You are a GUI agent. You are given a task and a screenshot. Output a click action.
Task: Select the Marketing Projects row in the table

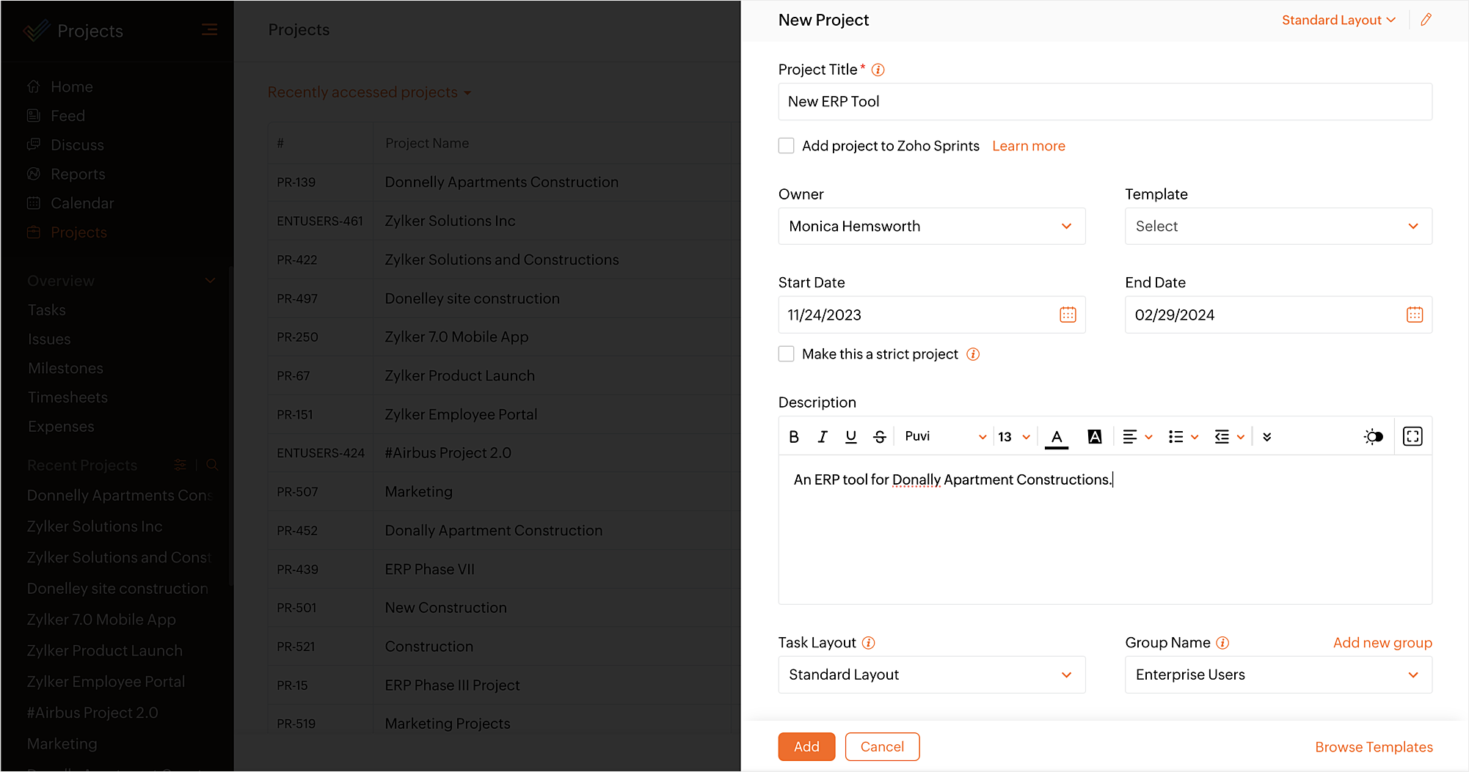pyautogui.click(x=504, y=724)
